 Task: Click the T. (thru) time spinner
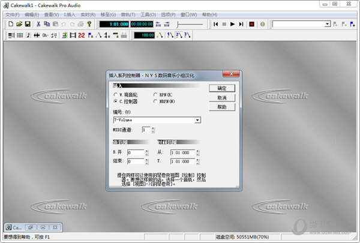pos(197,161)
